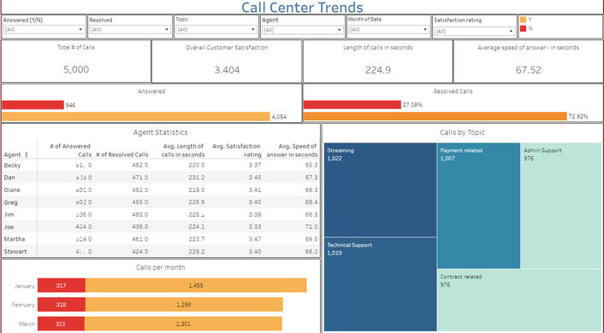Select the Average speed of answer value 67.52

[529, 70]
